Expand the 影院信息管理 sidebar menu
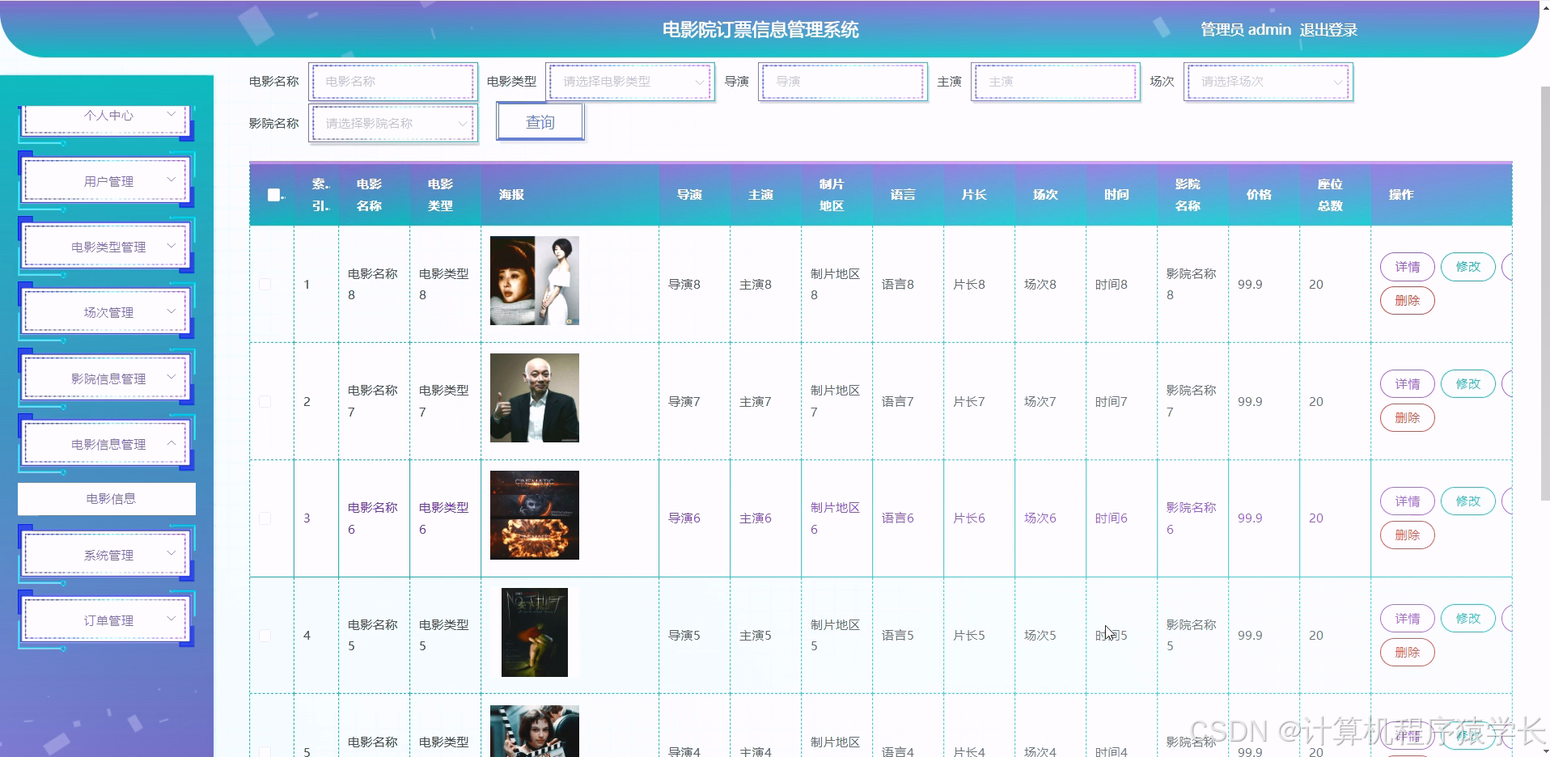Image resolution: width=1550 pixels, height=757 pixels. (x=106, y=378)
